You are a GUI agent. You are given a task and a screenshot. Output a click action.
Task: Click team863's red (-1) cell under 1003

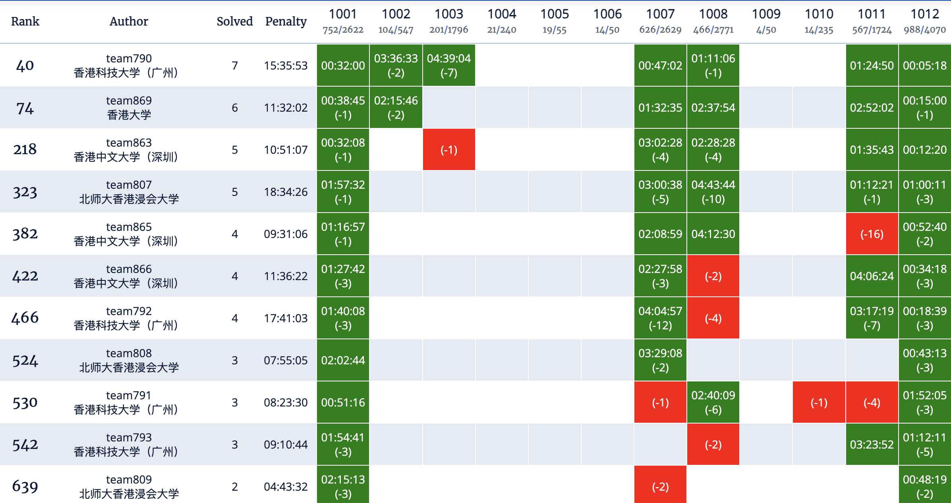click(x=449, y=149)
